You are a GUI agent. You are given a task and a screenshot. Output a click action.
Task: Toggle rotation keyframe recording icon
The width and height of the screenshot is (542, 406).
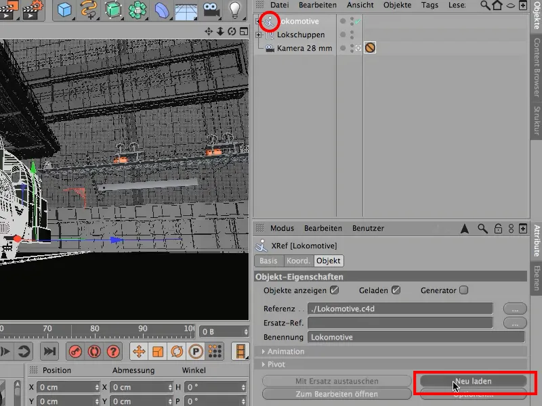[x=177, y=351]
